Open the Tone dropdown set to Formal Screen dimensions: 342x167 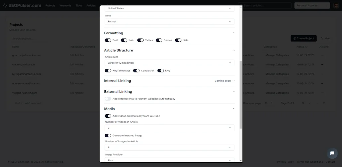tap(169, 21)
